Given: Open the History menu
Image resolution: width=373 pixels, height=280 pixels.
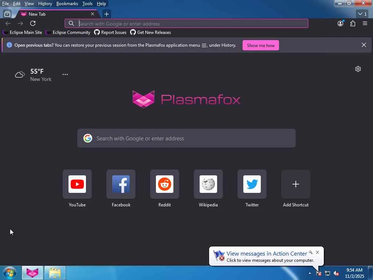Looking at the screenshot, I should (45, 4).
